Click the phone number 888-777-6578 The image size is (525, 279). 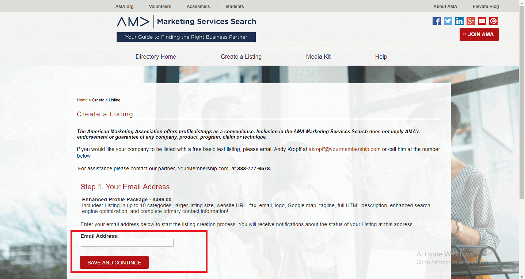254,168
